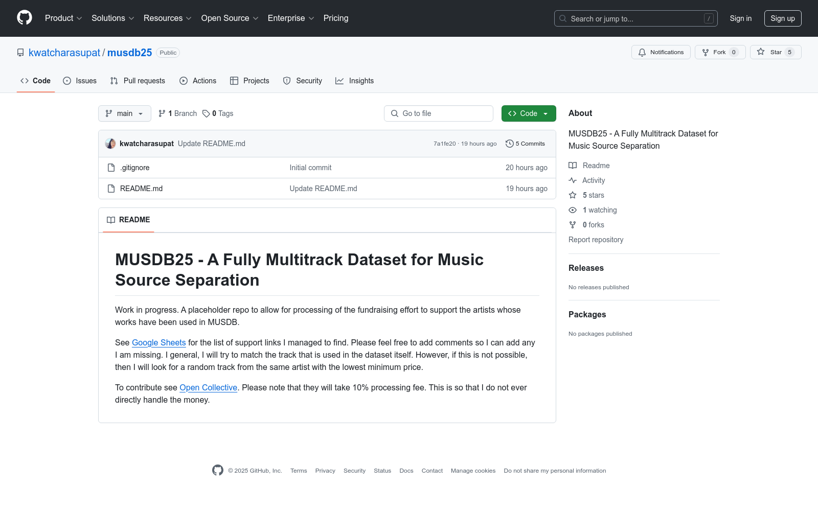This screenshot has width=818, height=511.
Task: Expand the Solutions menu
Action: pos(113,18)
